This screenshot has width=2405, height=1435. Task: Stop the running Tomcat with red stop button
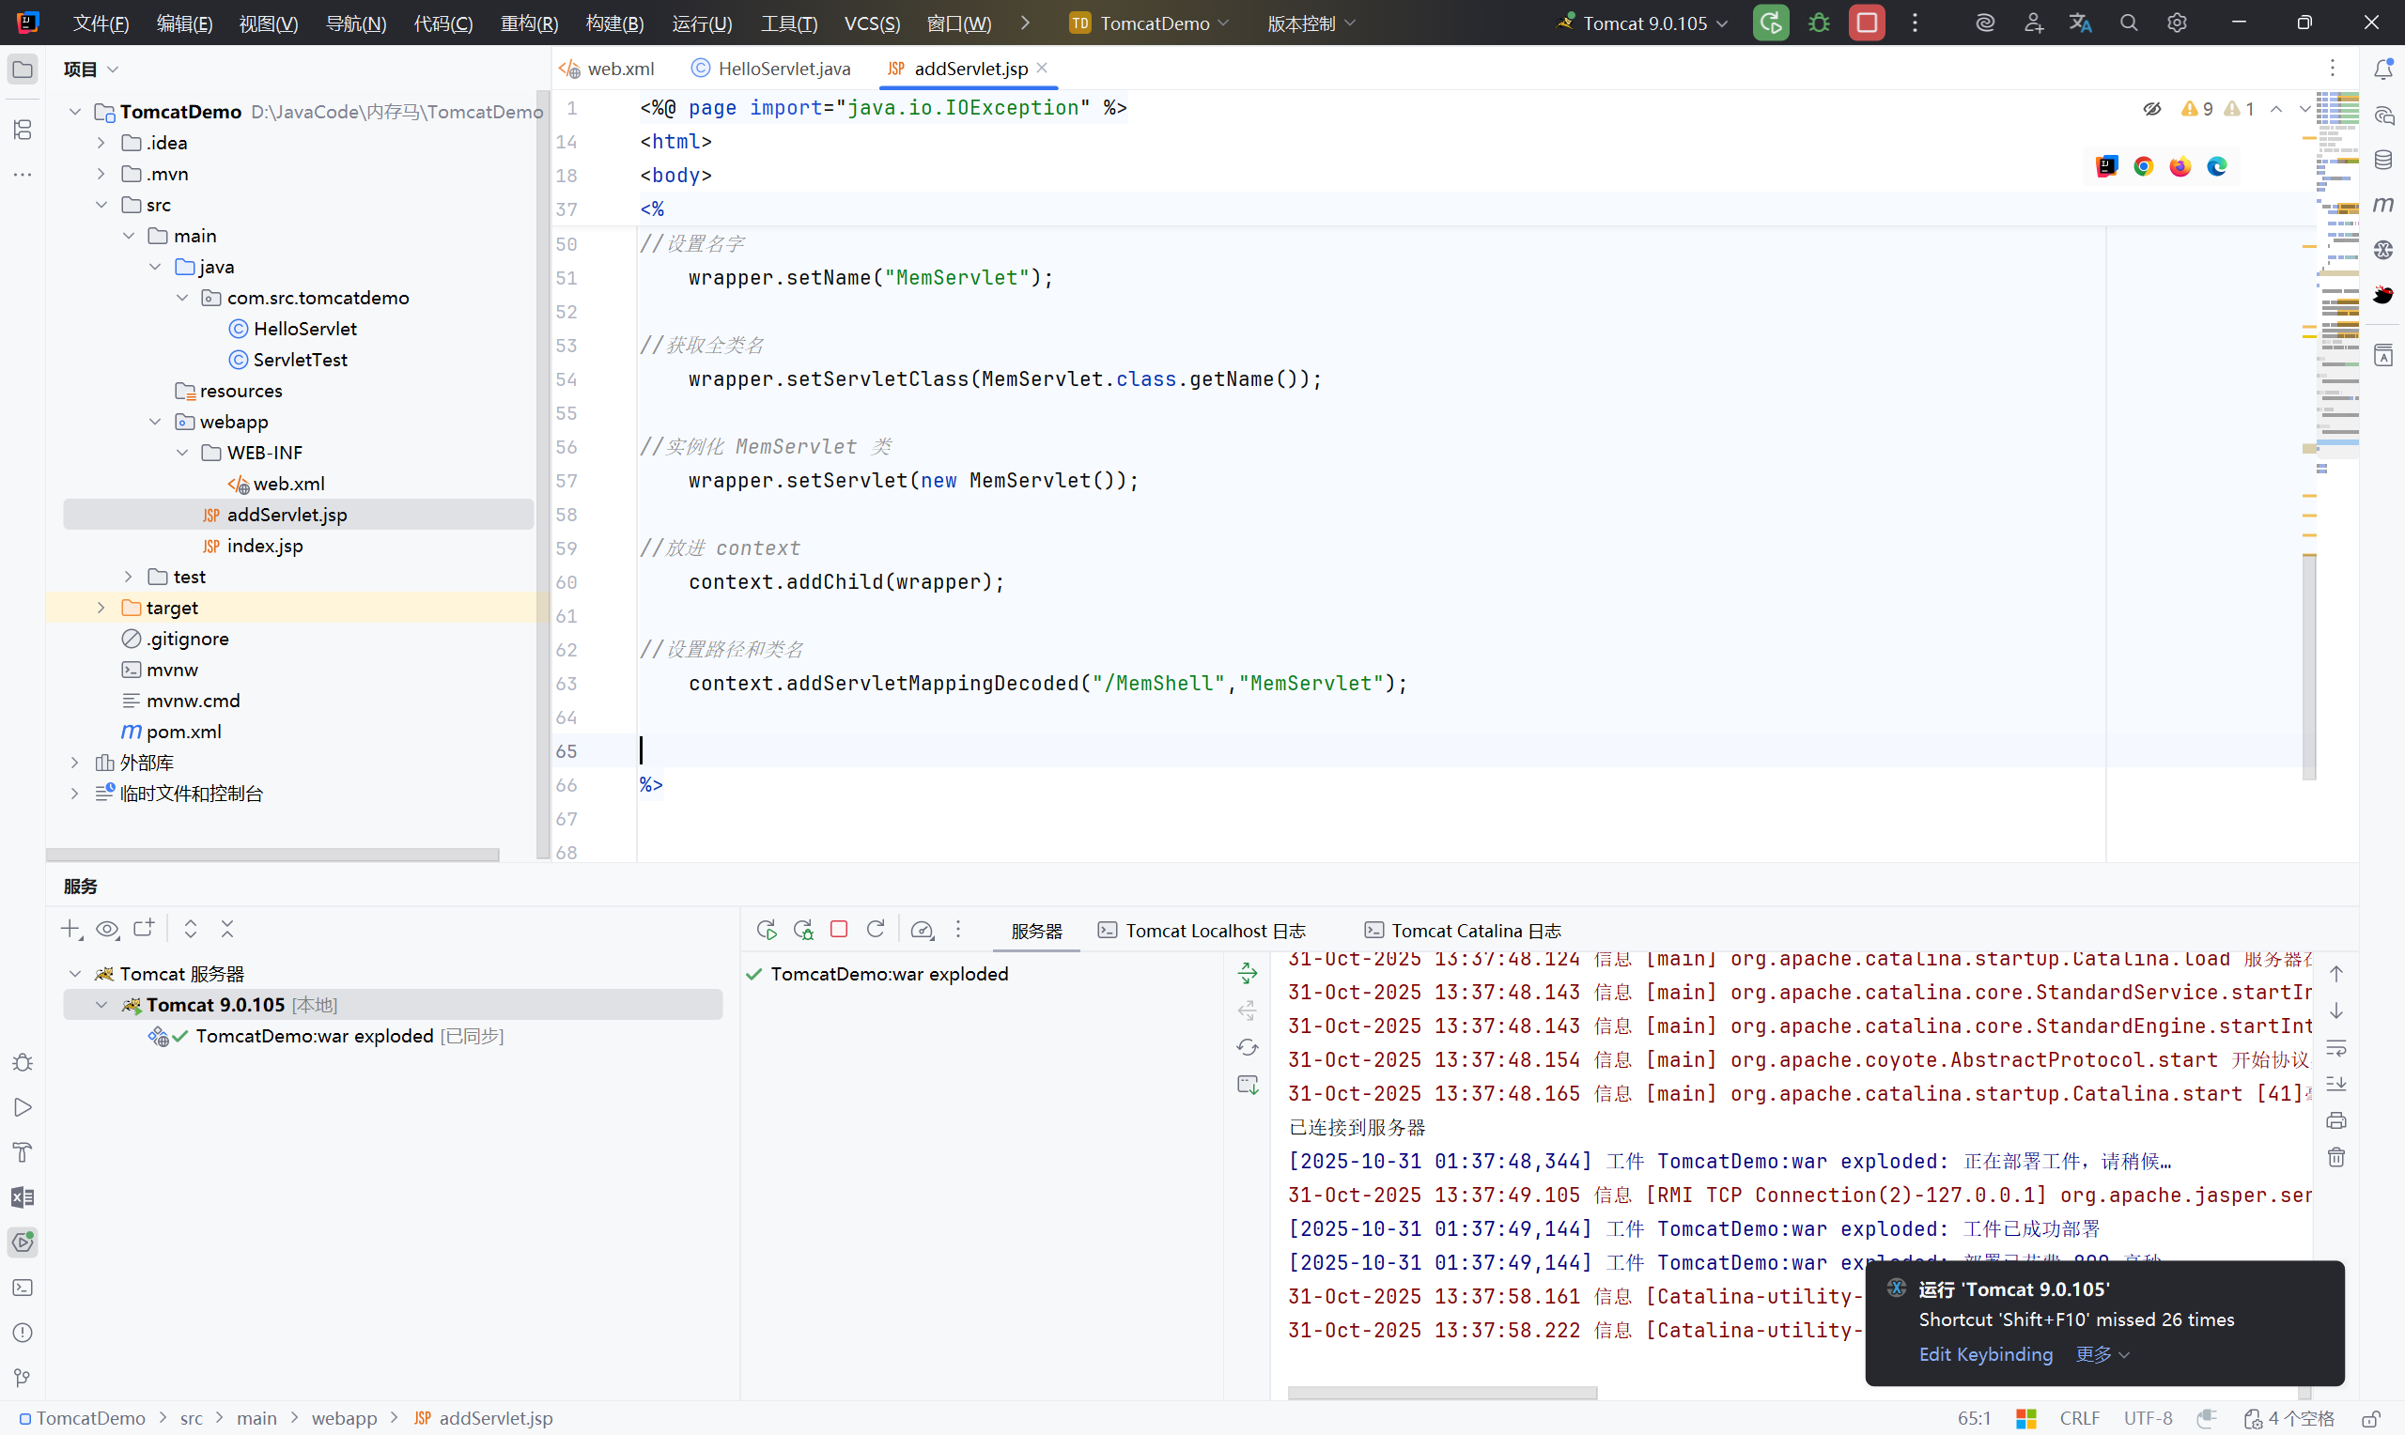point(1867,23)
